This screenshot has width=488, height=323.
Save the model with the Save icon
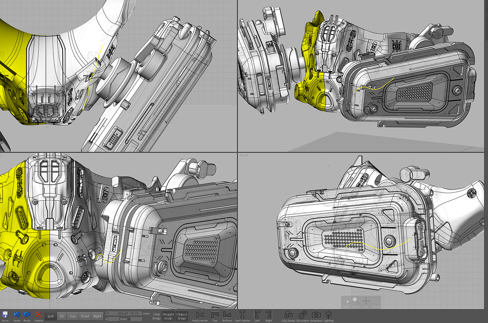pyautogui.click(x=5, y=317)
